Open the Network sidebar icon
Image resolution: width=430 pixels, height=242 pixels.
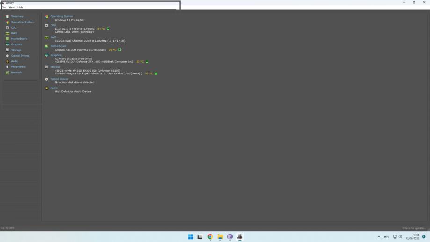pyautogui.click(x=7, y=73)
